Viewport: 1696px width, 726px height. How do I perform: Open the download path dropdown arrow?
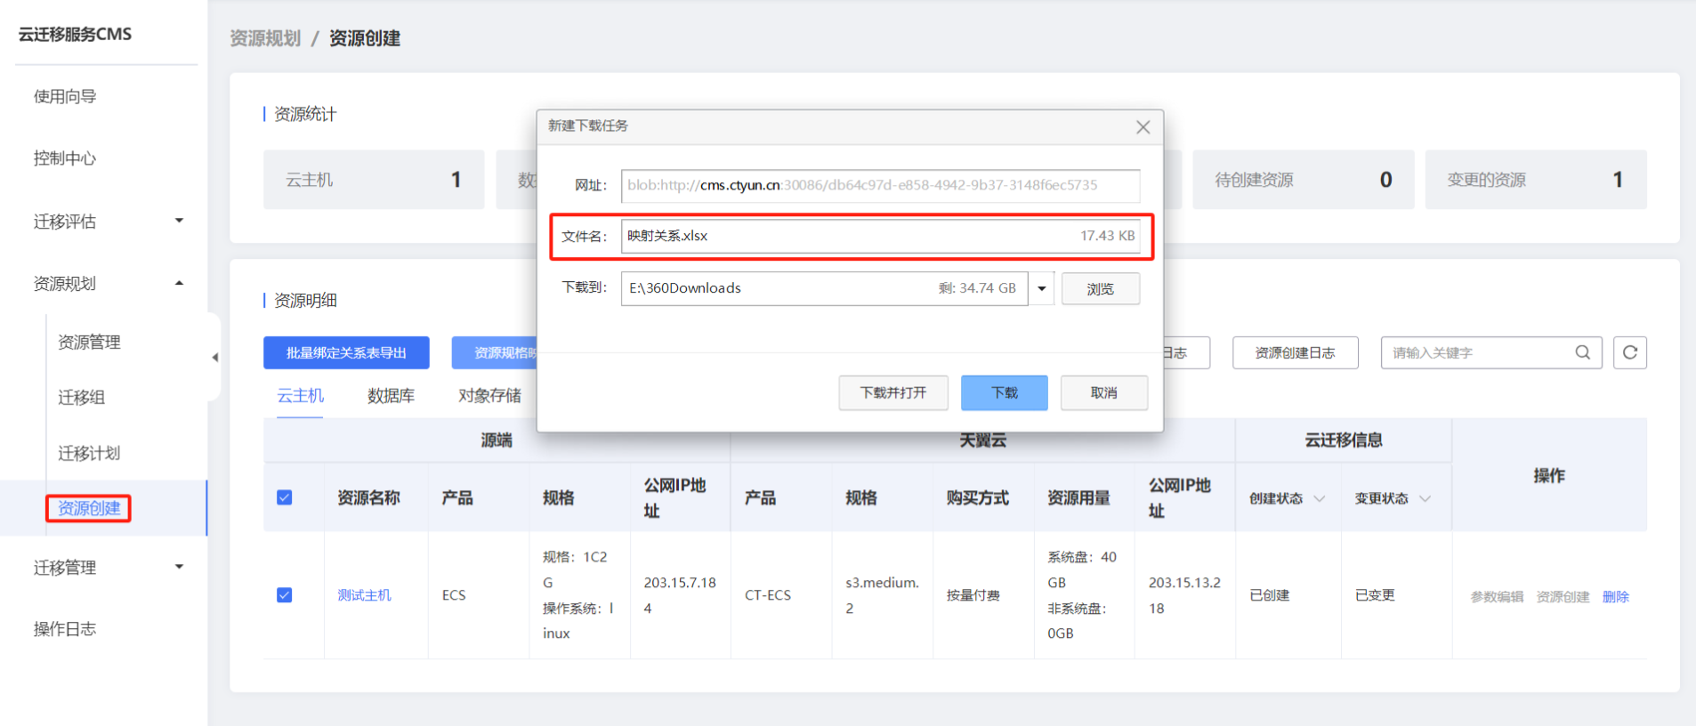pos(1041,288)
